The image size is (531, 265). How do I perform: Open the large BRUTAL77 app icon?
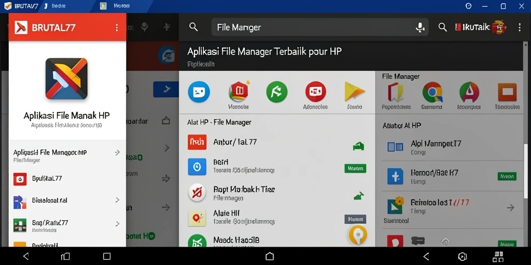66,79
